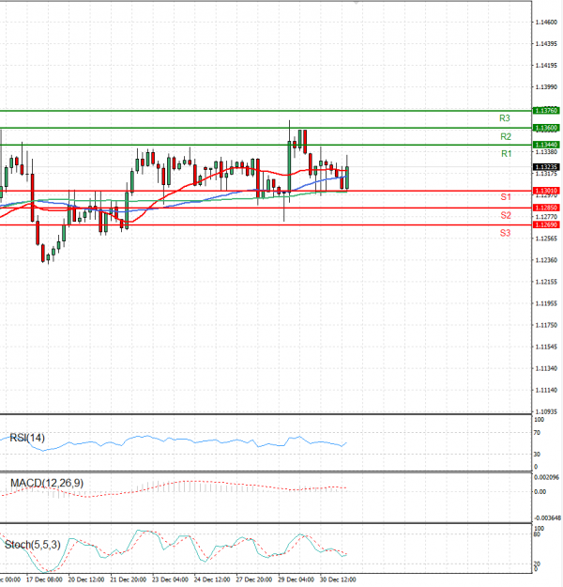Click the R1 resistance label
Viewport: 563px width, 587px height.
(506, 153)
